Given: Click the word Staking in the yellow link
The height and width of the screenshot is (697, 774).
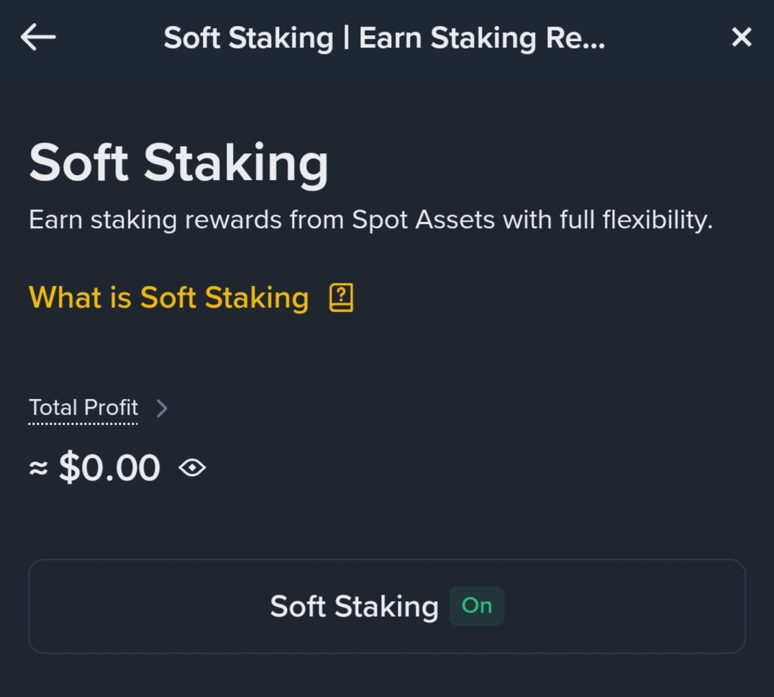Looking at the screenshot, I should click(257, 298).
